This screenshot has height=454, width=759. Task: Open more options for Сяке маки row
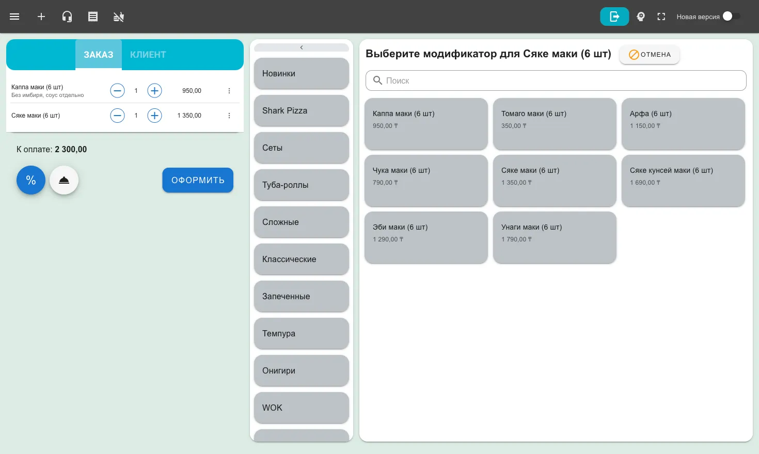pos(229,116)
